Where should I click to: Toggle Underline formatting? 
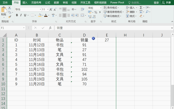pos(24,15)
